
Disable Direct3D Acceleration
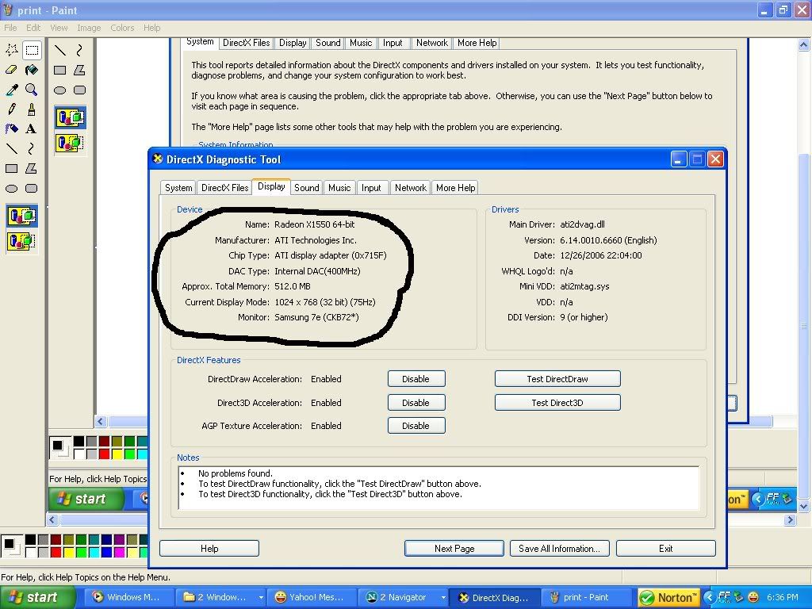click(416, 403)
